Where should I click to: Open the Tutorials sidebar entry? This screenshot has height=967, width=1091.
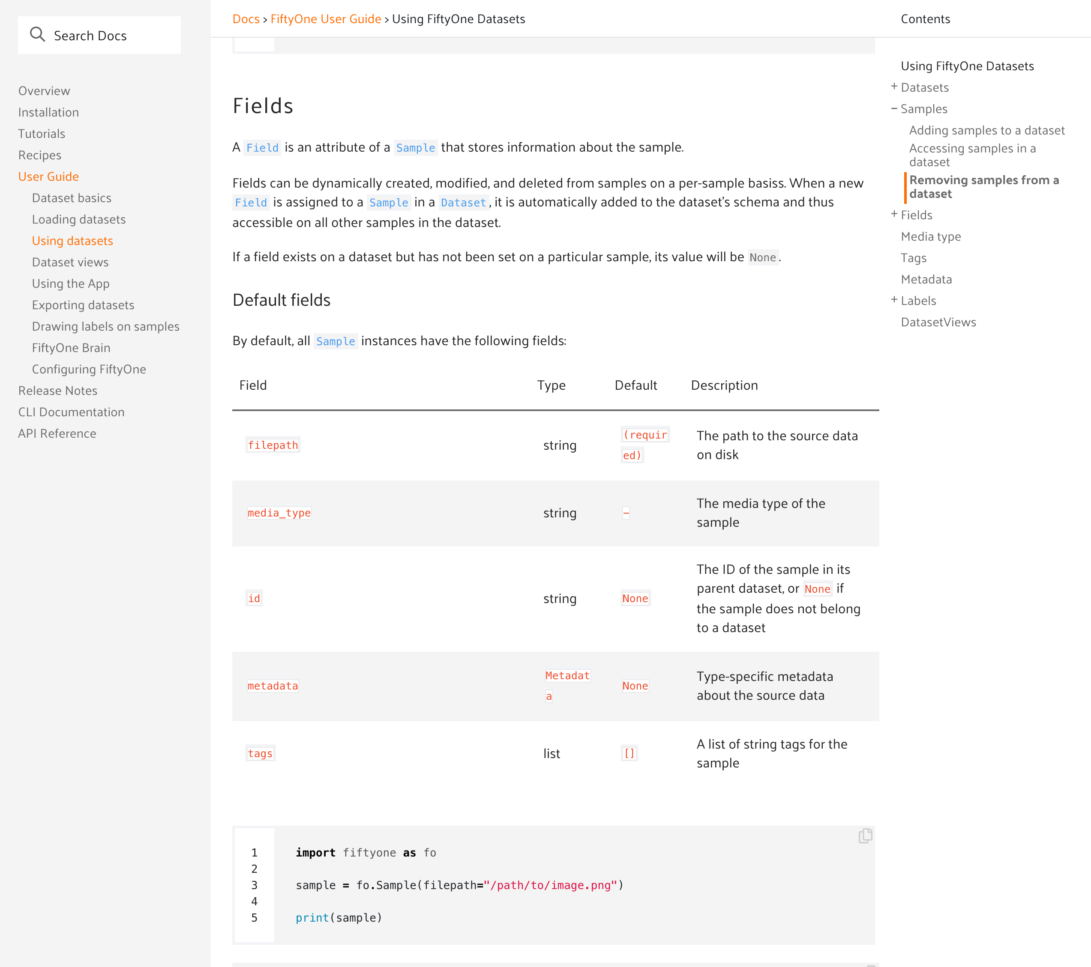click(x=42, y=133)
